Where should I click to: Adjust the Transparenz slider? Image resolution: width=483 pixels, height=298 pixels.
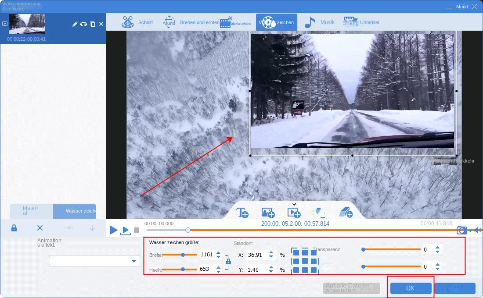click(x=391, y=249)
